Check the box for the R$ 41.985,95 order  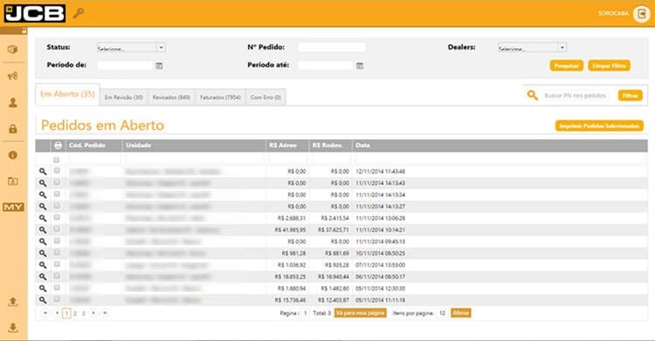pos(57,229)
